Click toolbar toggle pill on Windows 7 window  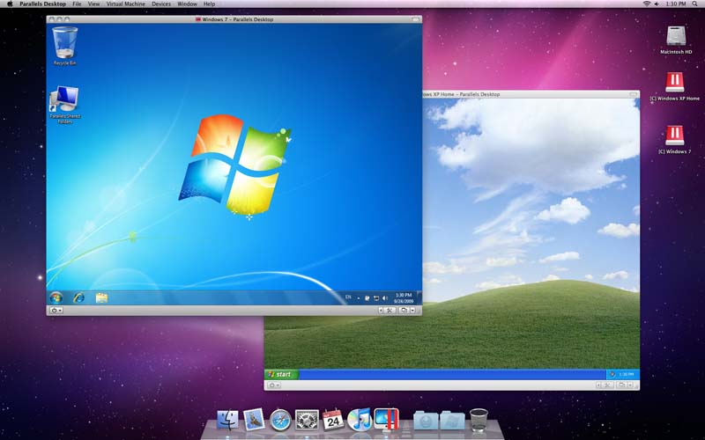pyautogui.click(x=416, y=19)
